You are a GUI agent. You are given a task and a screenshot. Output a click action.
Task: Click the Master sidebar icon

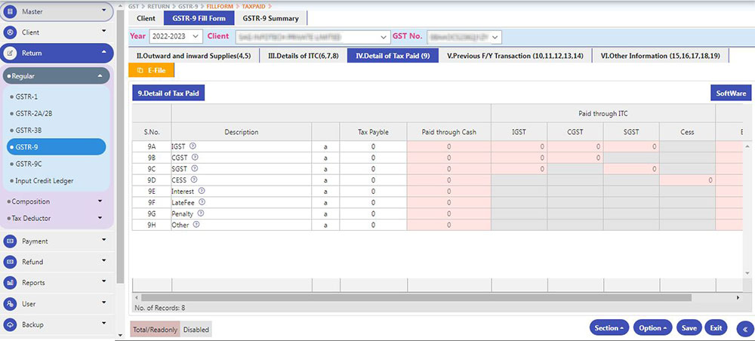coord(11,11)
